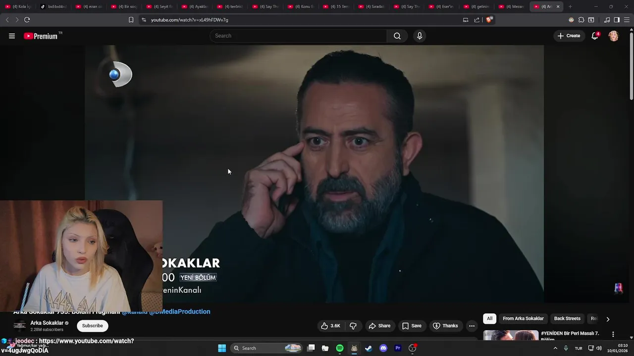634x356 pixels.
Task: View site information icon beside URL
Action: (144, 20)
